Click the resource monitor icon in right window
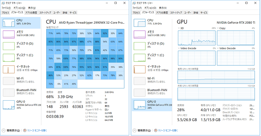Viewport: 261px width, 136px height. [156, 130]
